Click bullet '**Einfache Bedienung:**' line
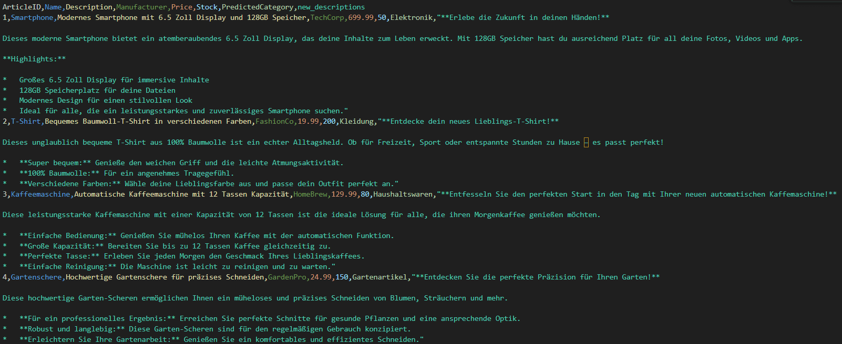Viewport: 842px width, 344px height. 198,236
